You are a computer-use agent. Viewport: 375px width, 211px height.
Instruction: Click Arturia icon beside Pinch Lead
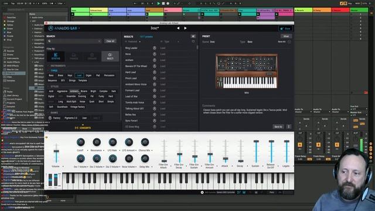pyautogui.click(x=155, y=78)
